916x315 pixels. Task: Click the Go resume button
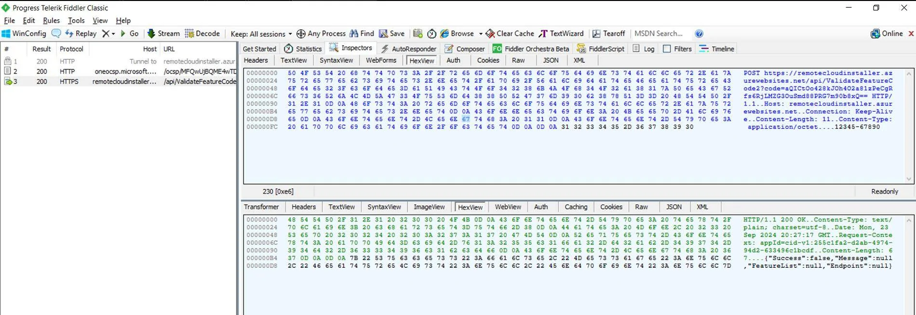(130, 33)
